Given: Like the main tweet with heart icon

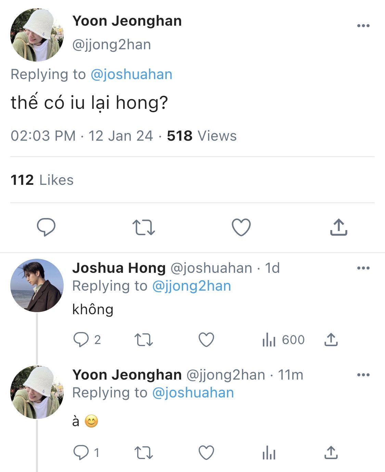Looking at the screenshot, I should pyautogui.click(x=241, y=227).
